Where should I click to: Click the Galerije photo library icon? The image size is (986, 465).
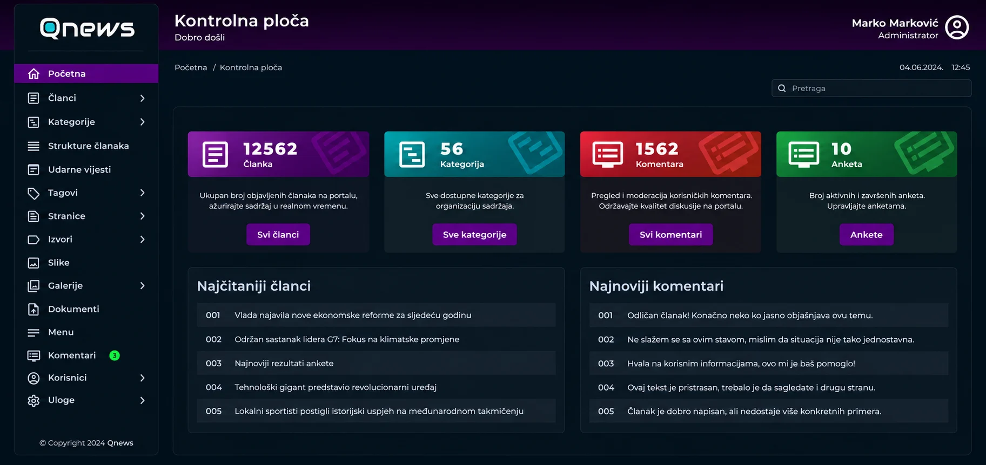33,286
